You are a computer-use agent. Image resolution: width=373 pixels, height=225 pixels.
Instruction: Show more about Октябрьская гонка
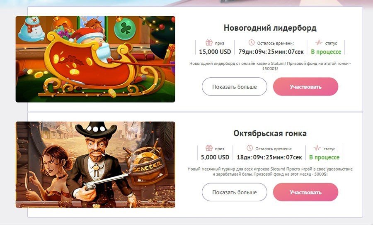(234, 192)
